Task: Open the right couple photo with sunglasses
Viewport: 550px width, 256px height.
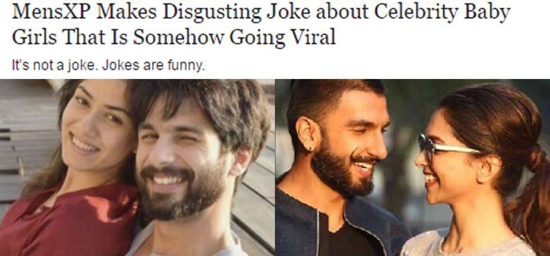Action: (412, 167)
